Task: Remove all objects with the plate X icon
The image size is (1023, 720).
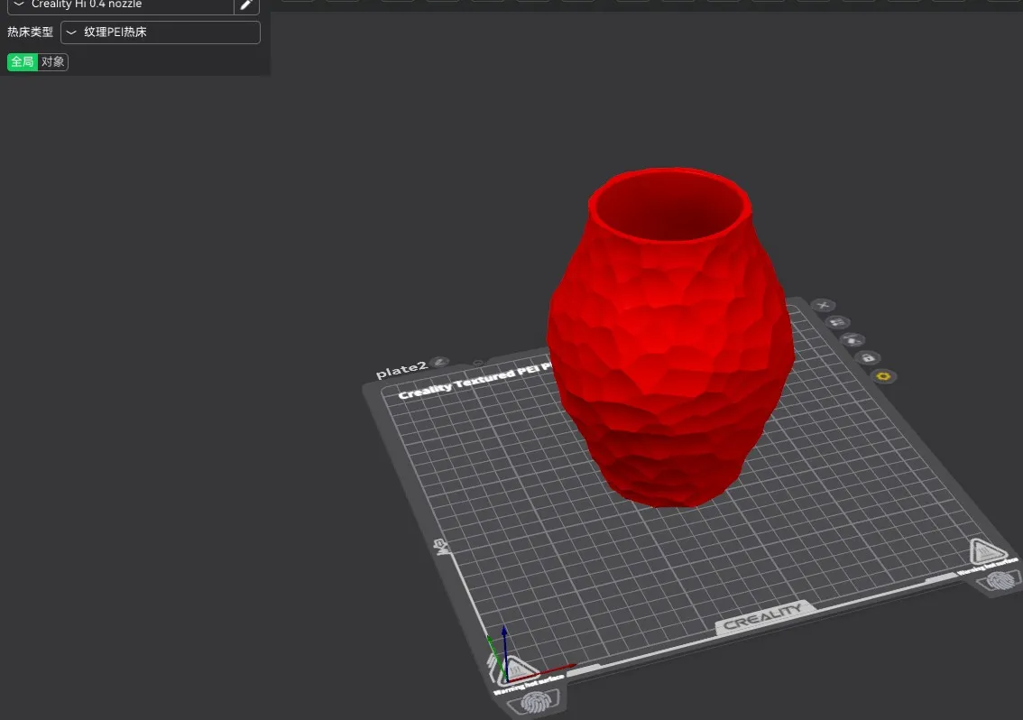Action: click(822, 305)
